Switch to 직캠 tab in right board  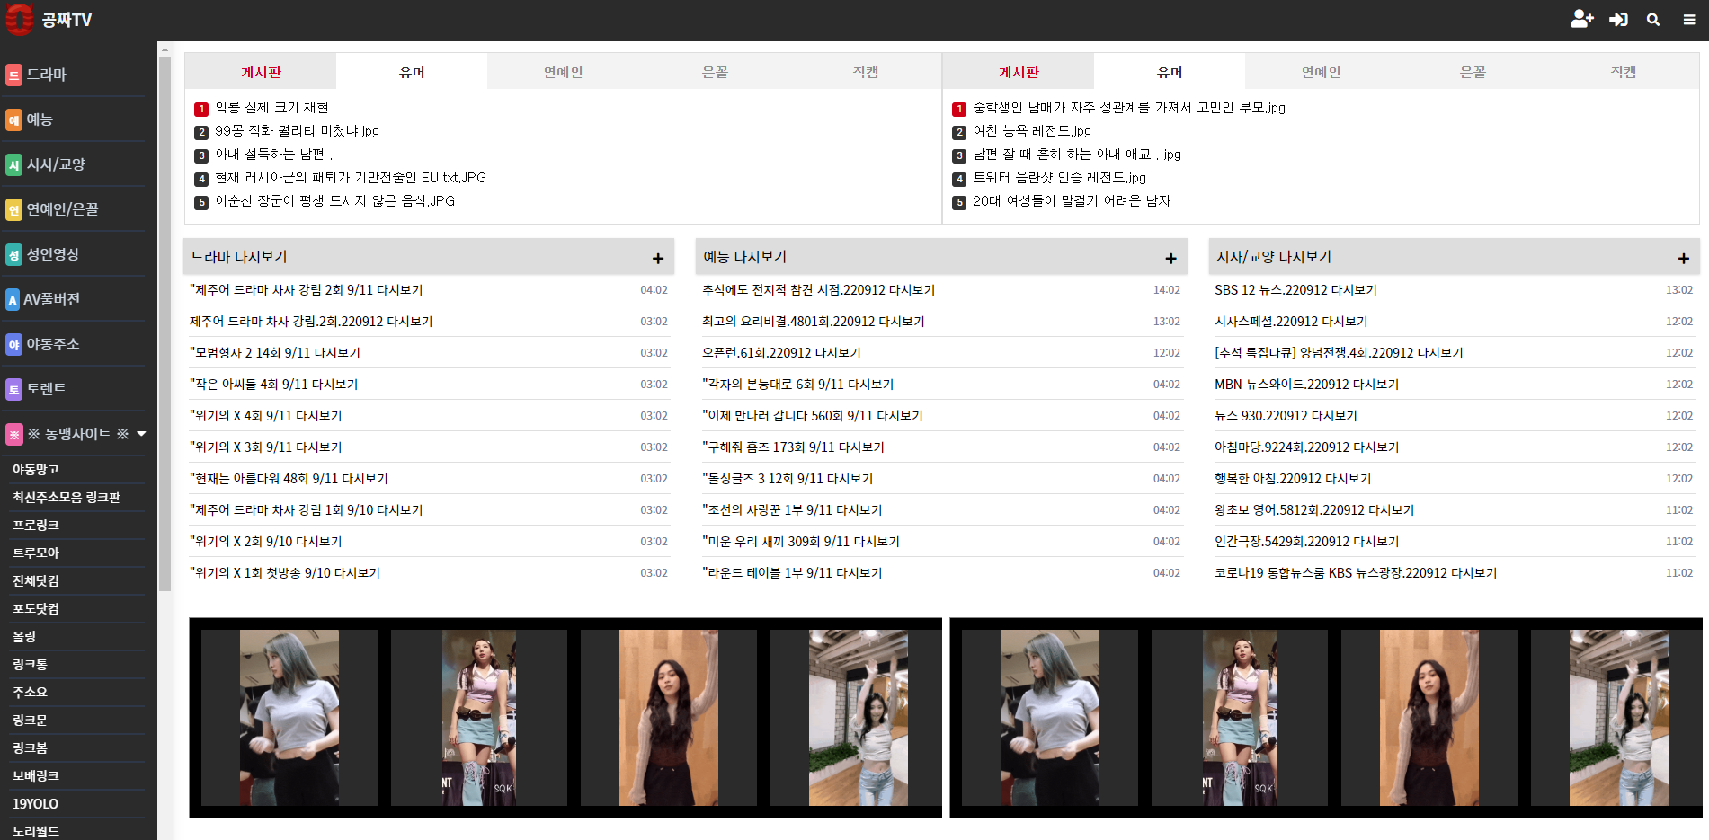[x=1623, y=72]
